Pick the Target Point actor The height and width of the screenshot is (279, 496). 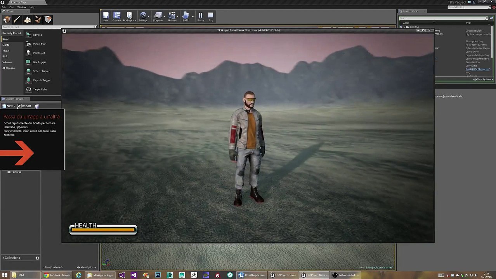[40, 90]
